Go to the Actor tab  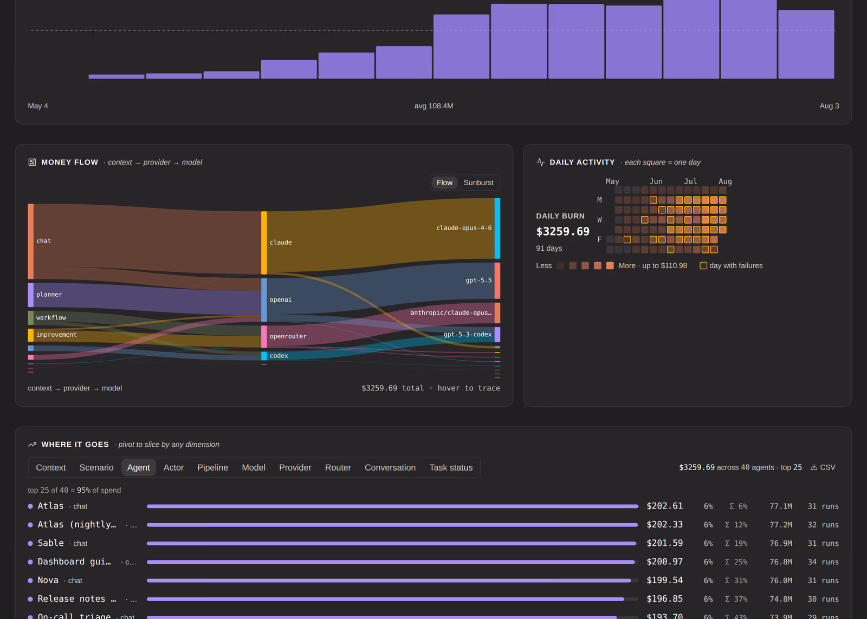coord(173,467)
